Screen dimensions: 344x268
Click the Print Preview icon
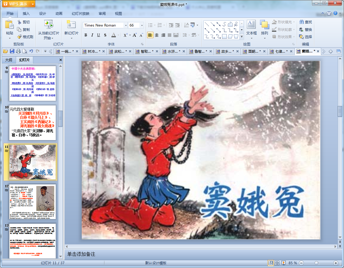25,51
